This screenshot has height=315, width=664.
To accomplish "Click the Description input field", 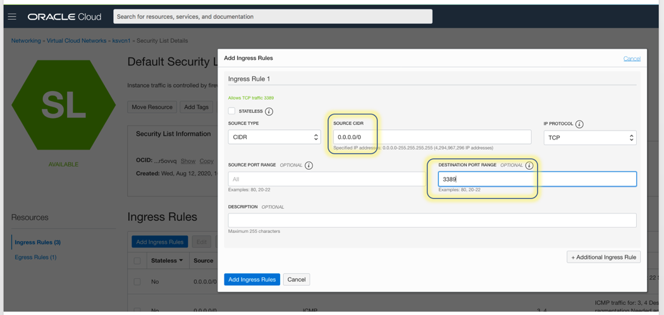I will coord(432,220).
